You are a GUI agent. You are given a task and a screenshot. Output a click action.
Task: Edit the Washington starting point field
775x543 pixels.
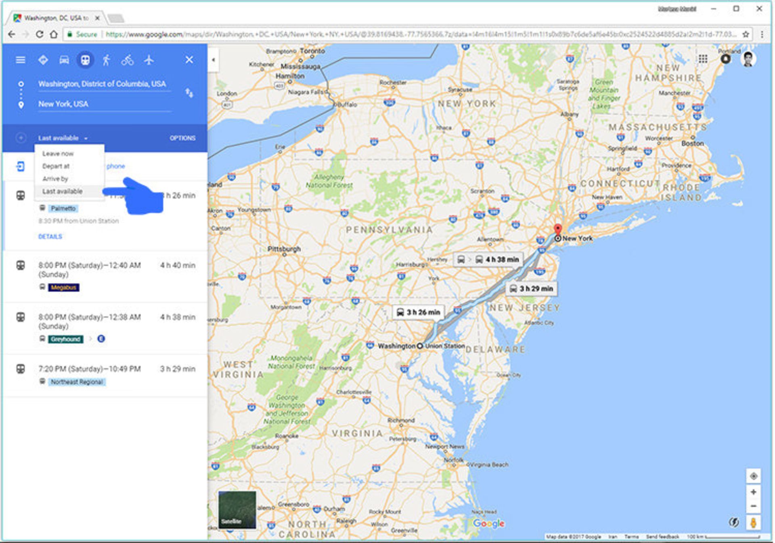(105, 84)
